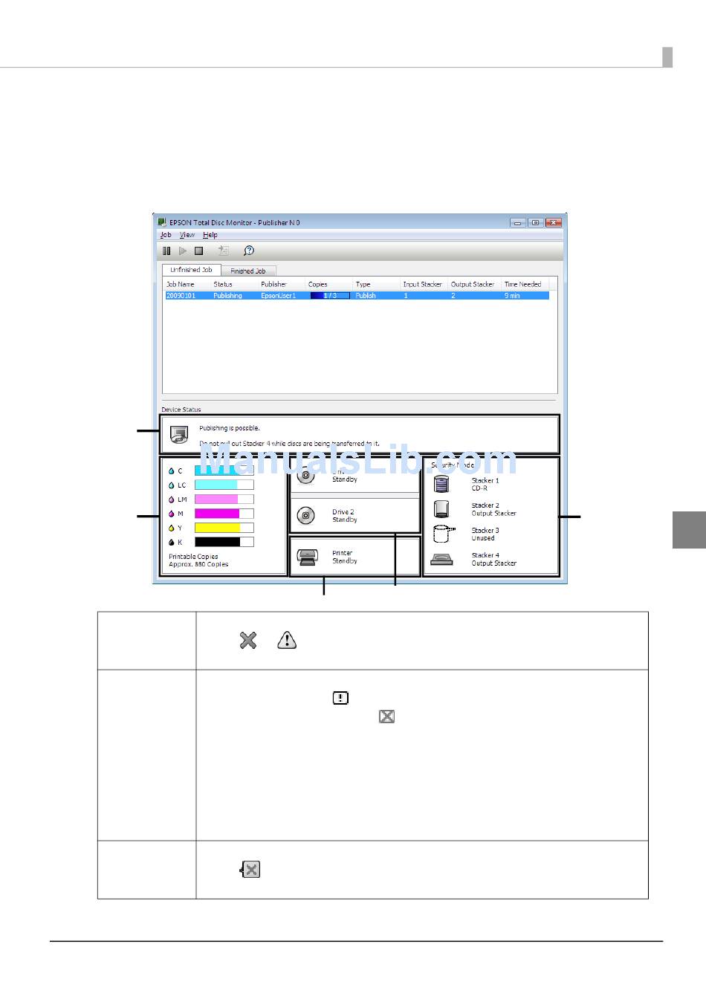This screenshot has height=999, width=706.
Task: Click the M magenta ink drop icon
Action: (x=172, y=514)
